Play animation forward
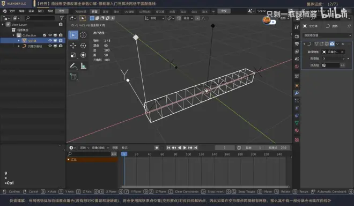Image resolution: width=354 pixels, height=206 pixels. click(x=185, y=148)
